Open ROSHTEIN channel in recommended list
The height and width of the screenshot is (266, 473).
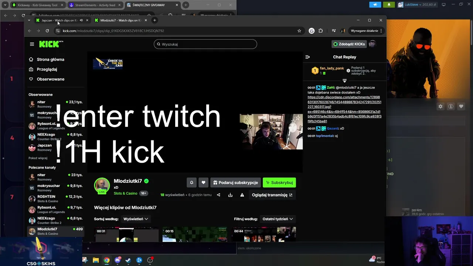(55, 199)
